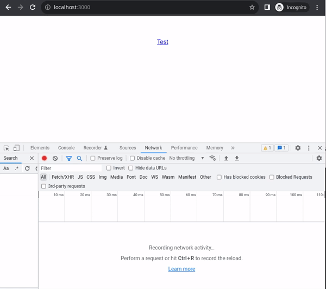Click the import HAR file upload icon
Image resolution: width=326 pixels, height=289 pixels.
click(x=226, y=158)
